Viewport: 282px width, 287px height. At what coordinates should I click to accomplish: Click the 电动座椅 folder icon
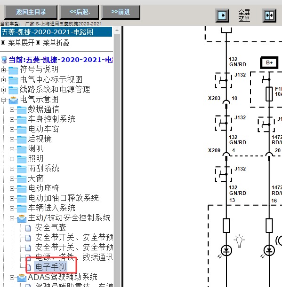click(22, 188)
